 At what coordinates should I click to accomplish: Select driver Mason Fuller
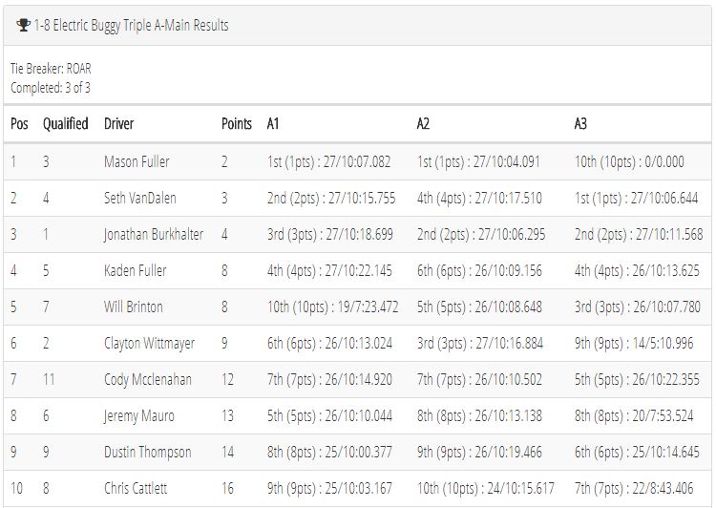point(137,161)
